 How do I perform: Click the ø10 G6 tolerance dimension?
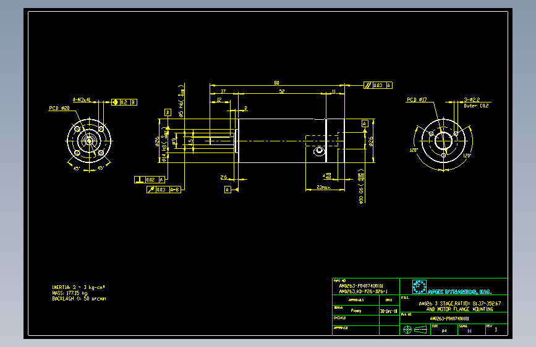point(361,186)
